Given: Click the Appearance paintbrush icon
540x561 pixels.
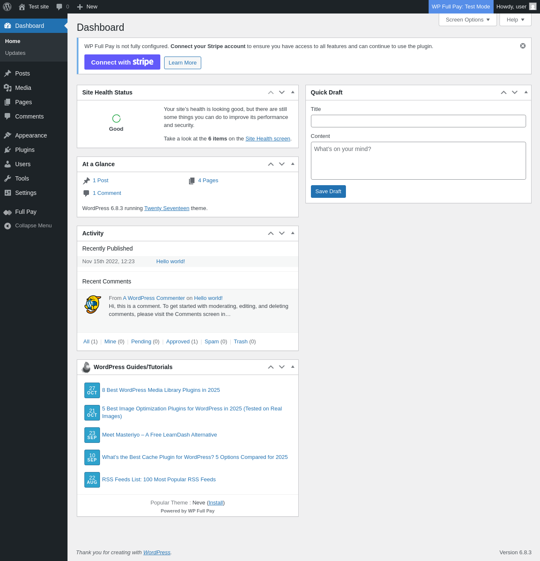Looking at the screenshot, I should point(8,135).
